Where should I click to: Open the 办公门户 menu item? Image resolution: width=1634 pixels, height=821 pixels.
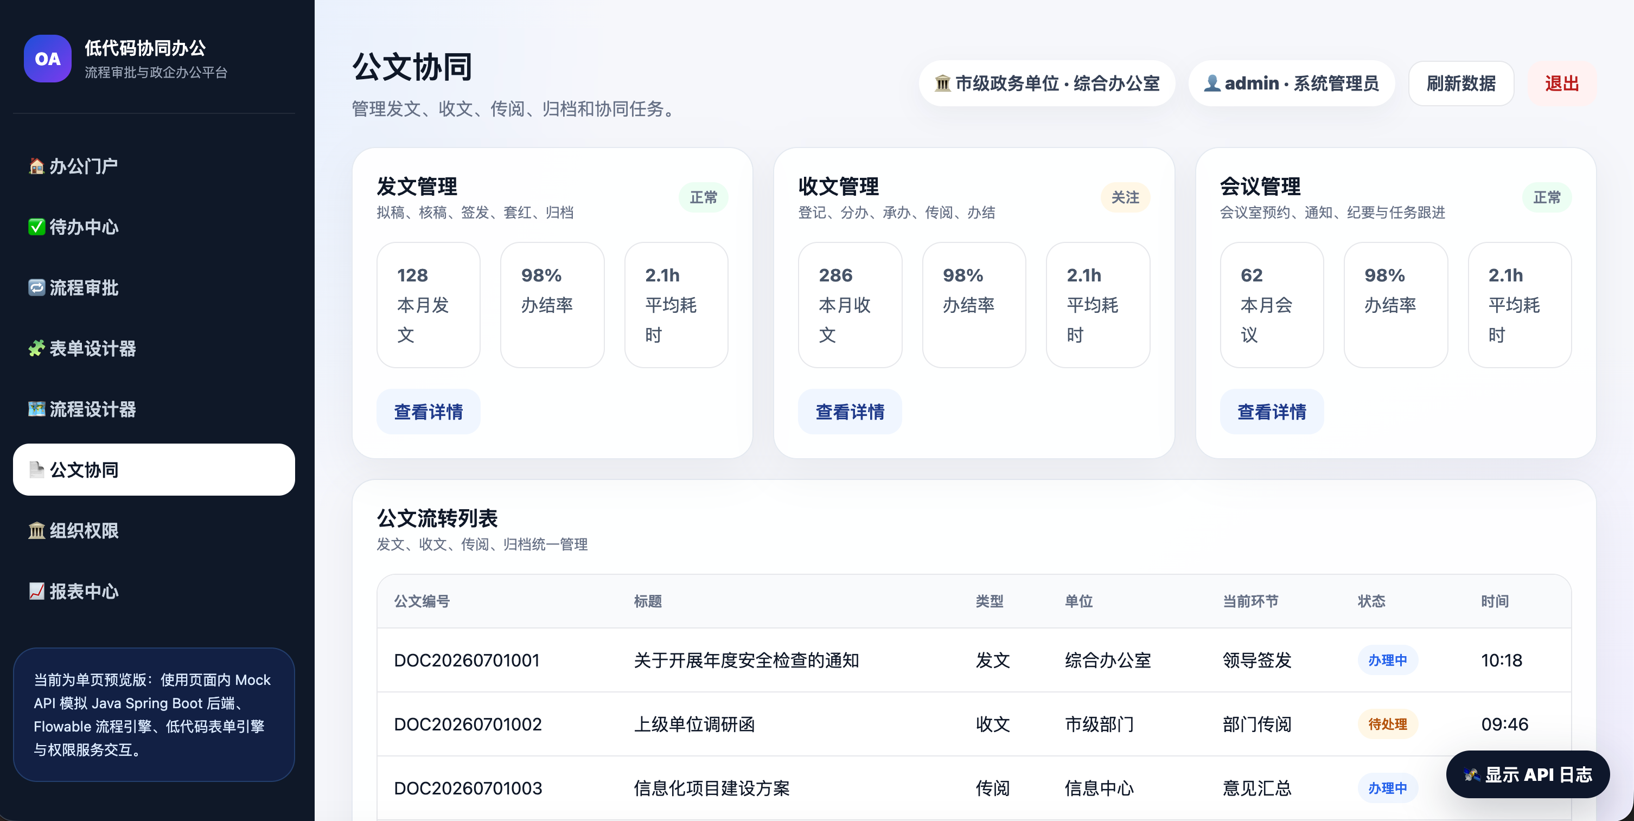[154, 166]
